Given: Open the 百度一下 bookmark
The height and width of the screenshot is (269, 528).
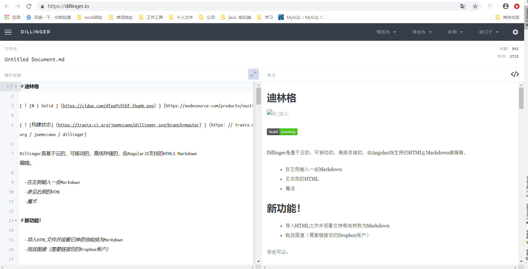Looking at the screenshot, I should pyautogui.click(x=49, y=17).
